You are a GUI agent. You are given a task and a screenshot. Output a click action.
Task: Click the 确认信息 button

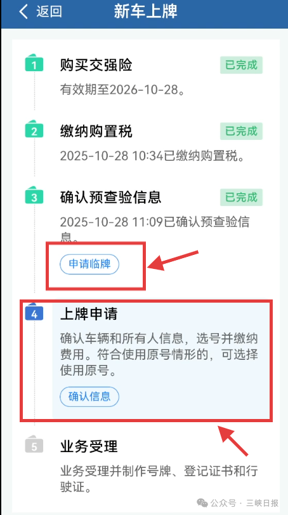(89, 397)
